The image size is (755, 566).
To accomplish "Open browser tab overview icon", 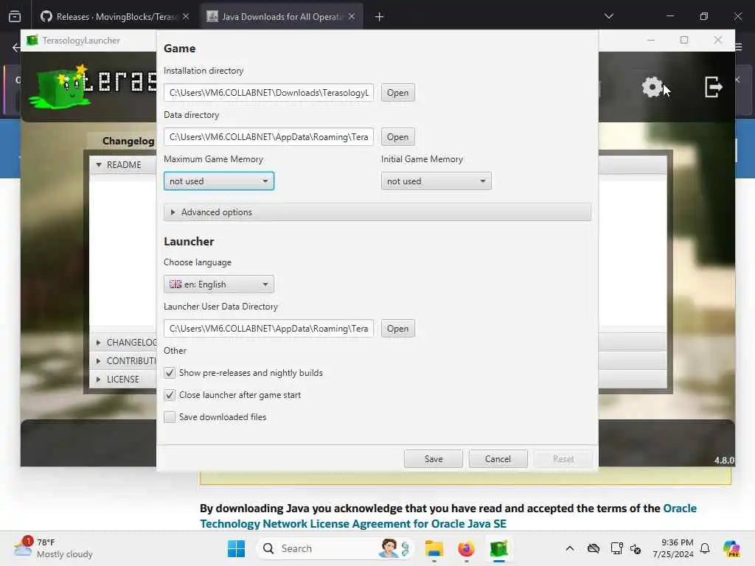I will [15, 17].
